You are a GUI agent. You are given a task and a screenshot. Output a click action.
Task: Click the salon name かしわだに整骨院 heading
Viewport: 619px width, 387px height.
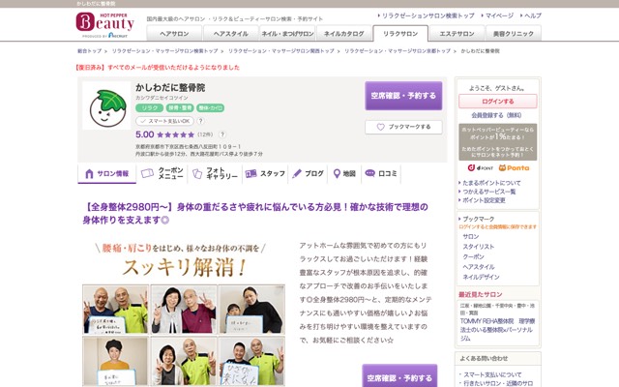point(170,88)
